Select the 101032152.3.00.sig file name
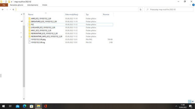This screenshot has height=109, width=195. 38,42
